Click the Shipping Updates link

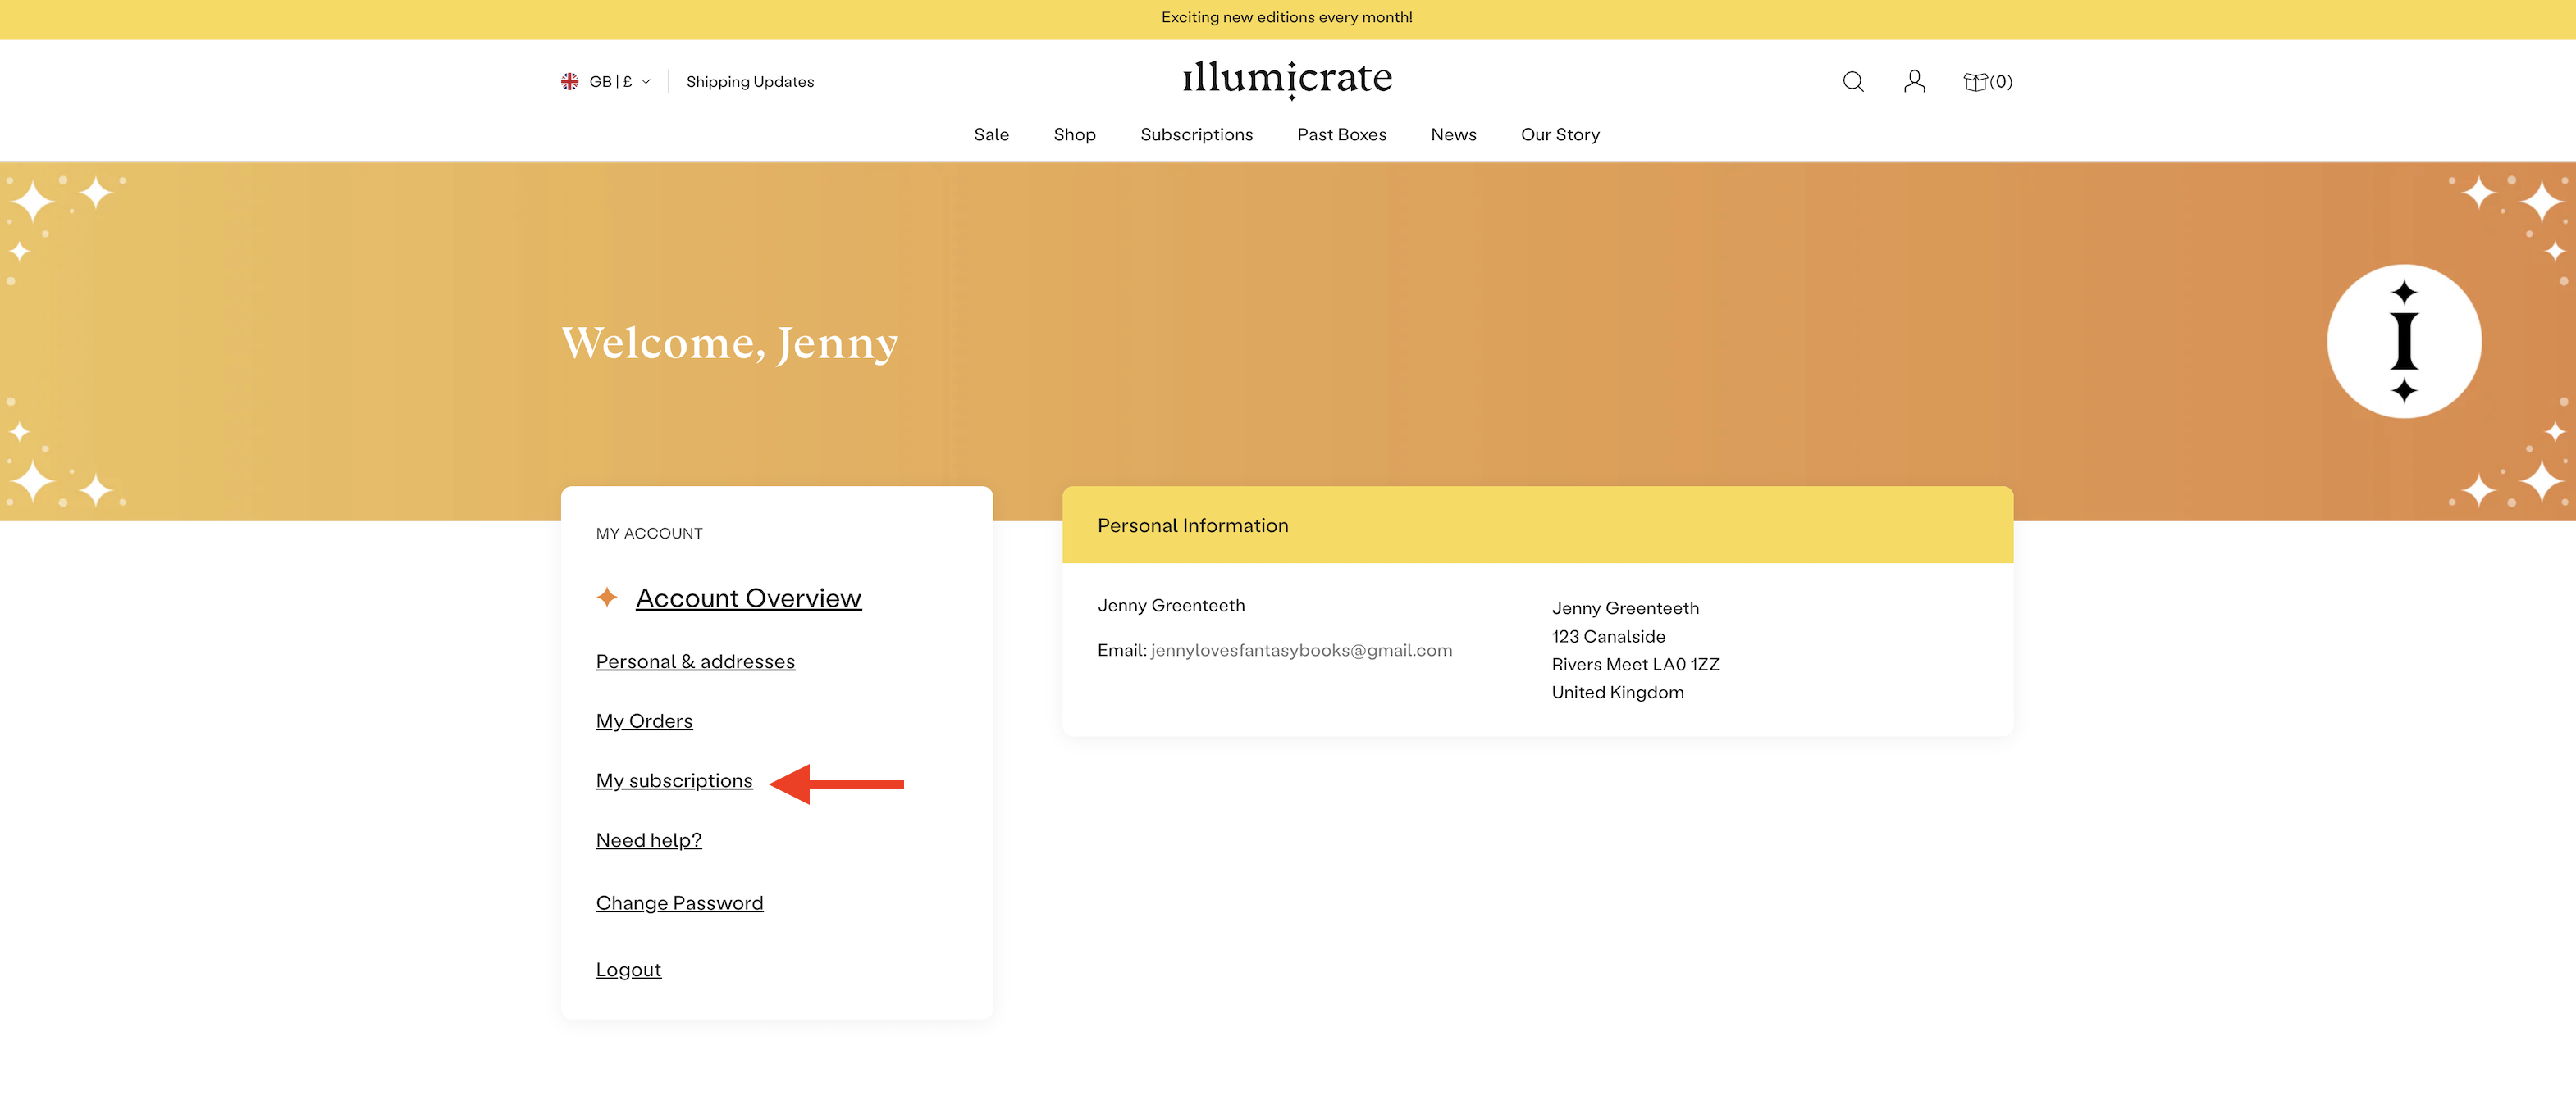tap(749, 82)
